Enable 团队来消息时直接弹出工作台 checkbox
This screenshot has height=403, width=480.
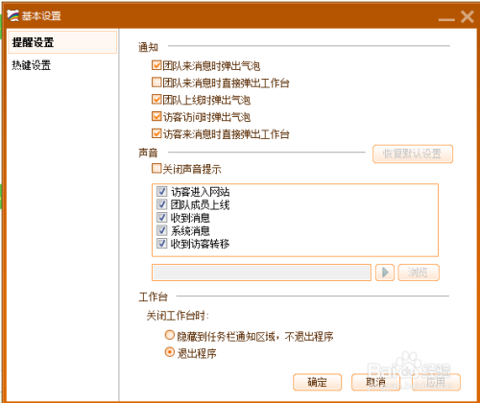click(156, 83)
